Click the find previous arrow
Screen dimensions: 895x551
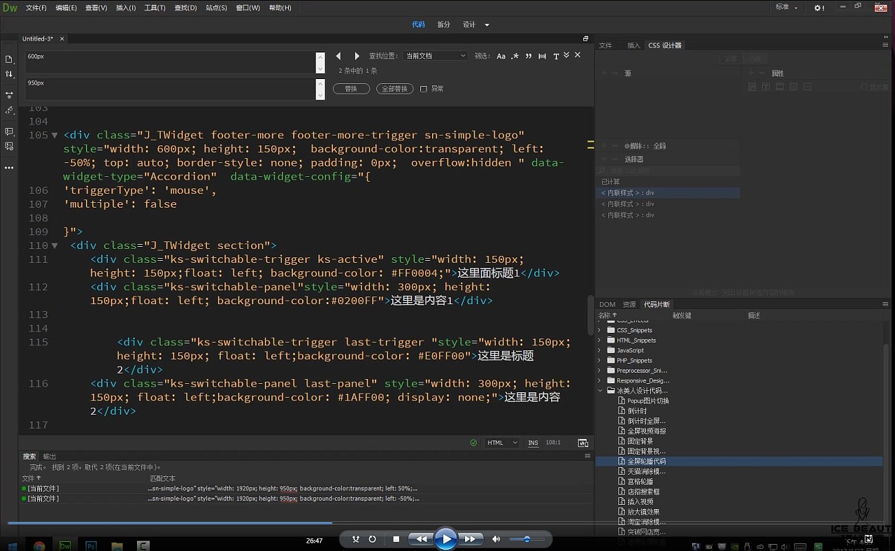tap(338, 56)
